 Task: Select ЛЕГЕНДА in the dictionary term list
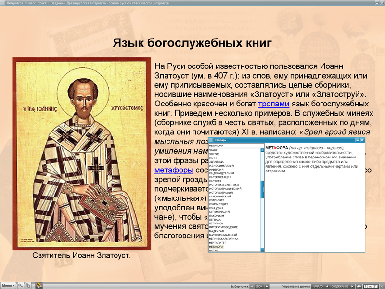[x=215, y=221]
